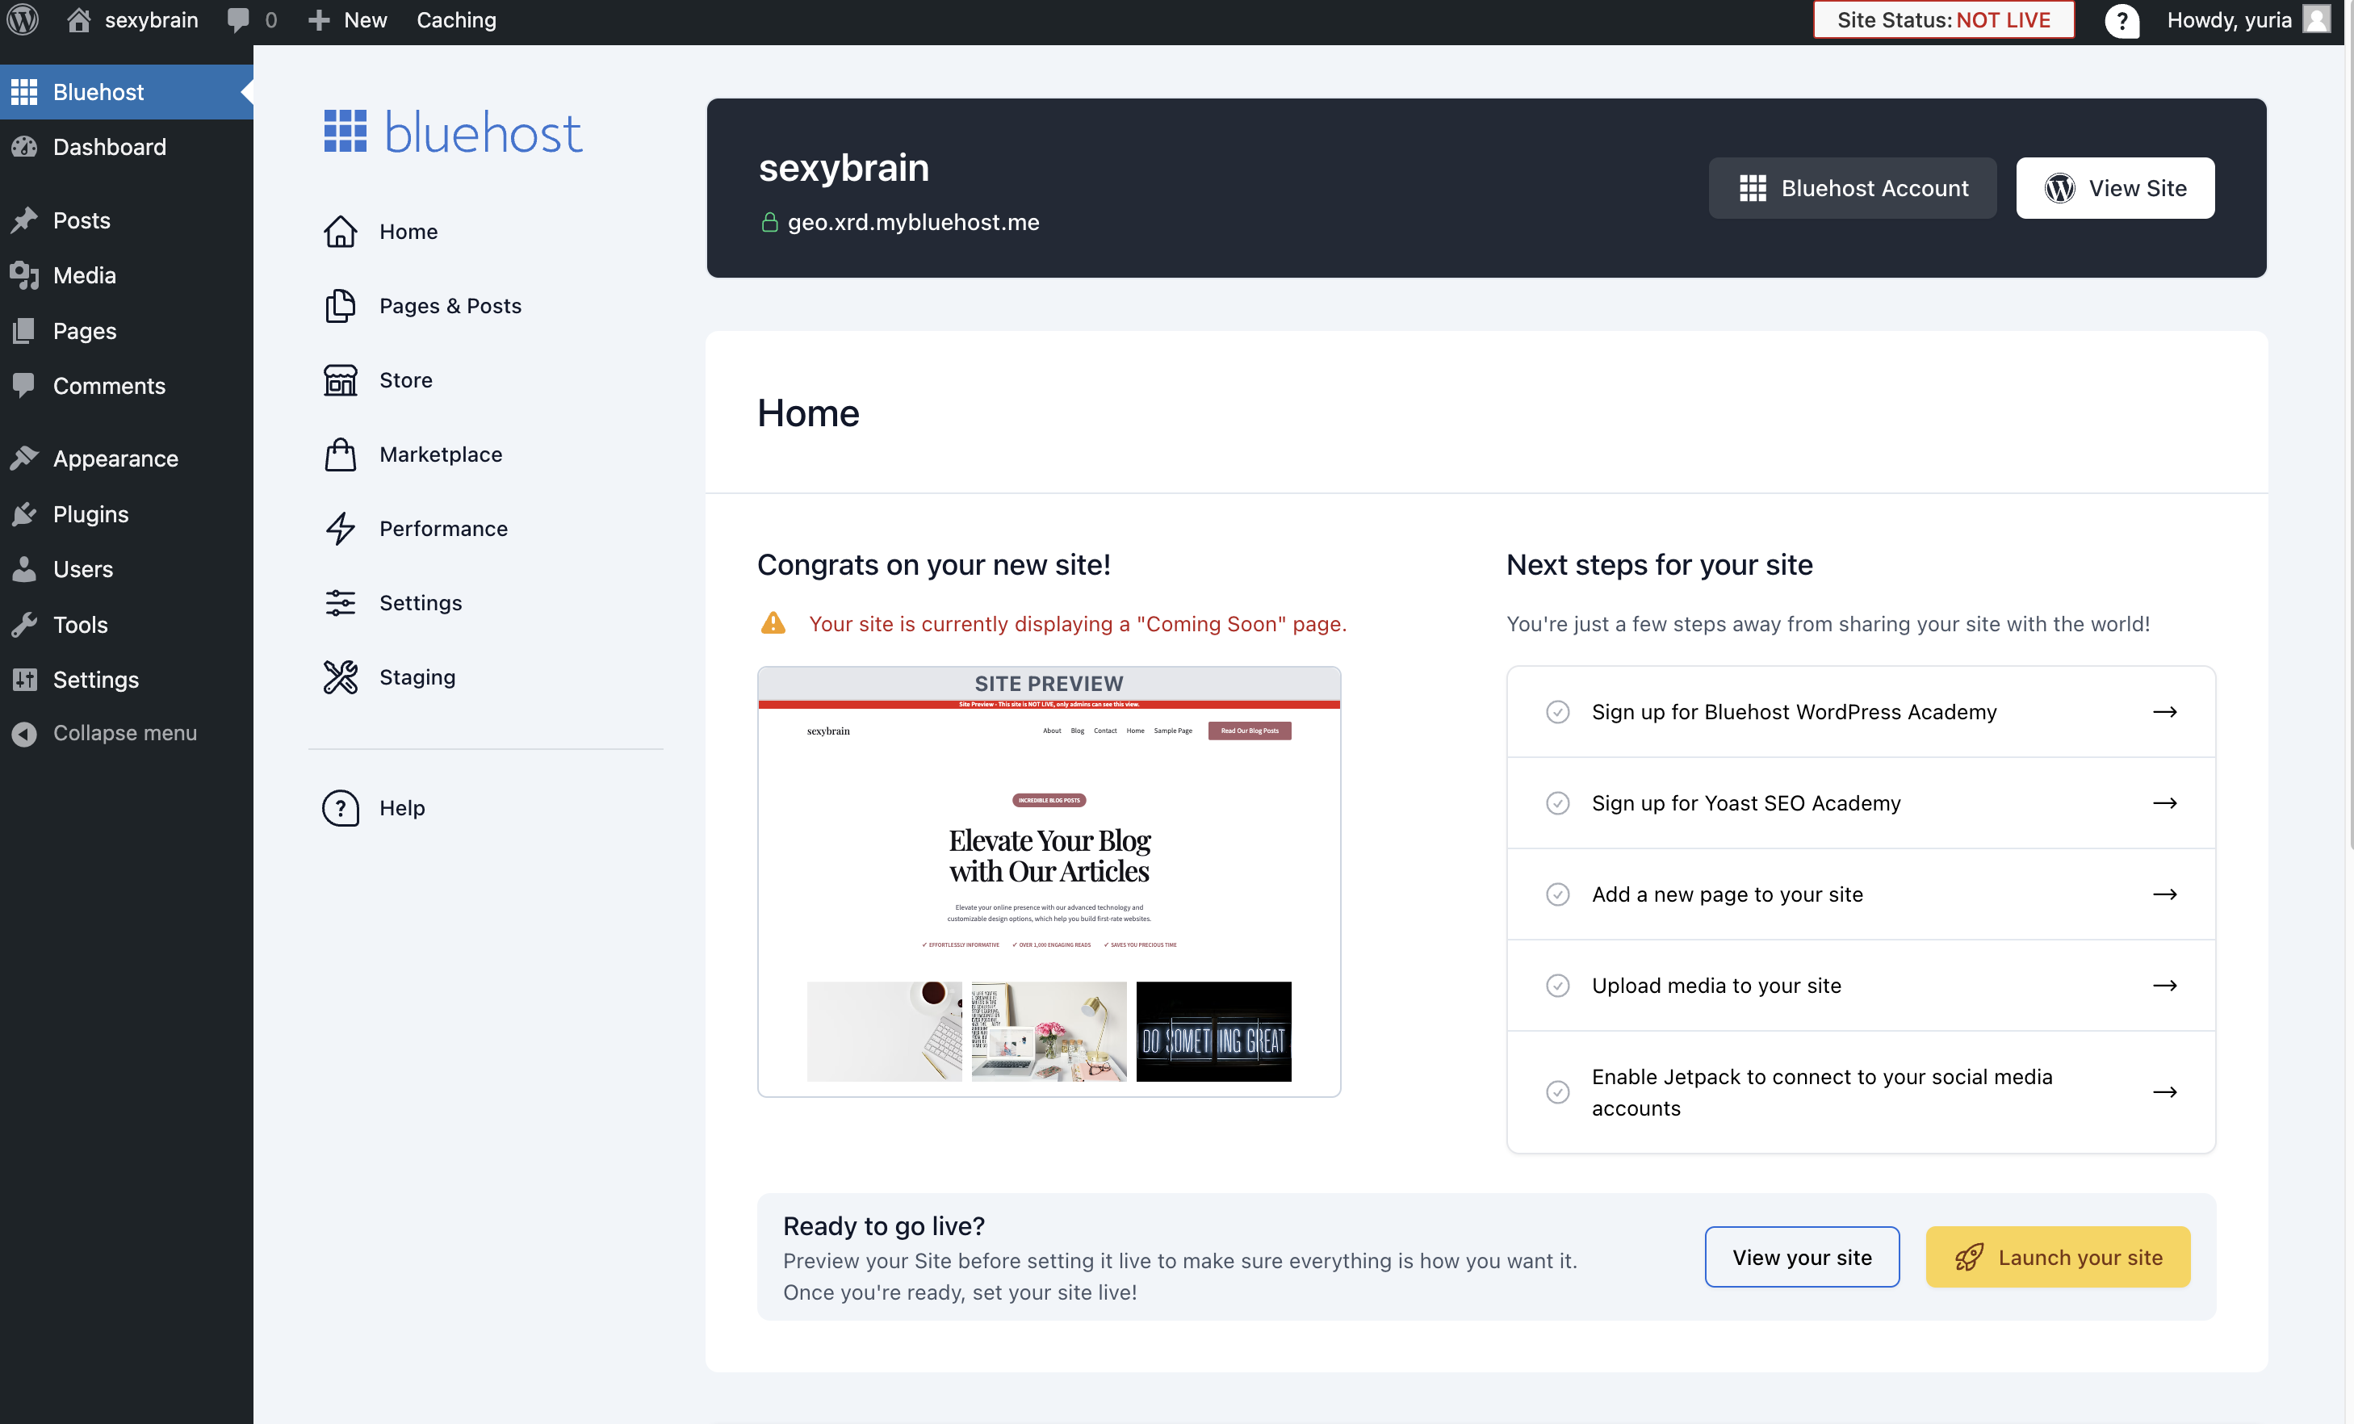Open the Pages & Posts label
This screenshot has width=2354, height=1424.
click(450, 306)
